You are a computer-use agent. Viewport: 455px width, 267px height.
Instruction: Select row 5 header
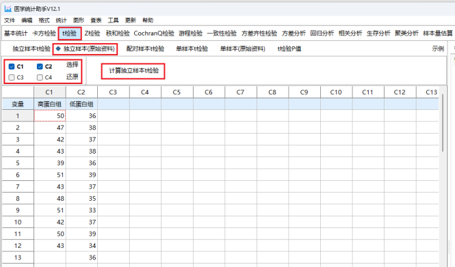click(x=18, y=163)
